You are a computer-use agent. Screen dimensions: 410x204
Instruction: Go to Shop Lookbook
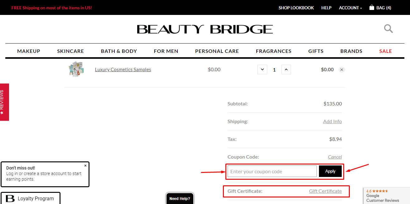(296, 8)
